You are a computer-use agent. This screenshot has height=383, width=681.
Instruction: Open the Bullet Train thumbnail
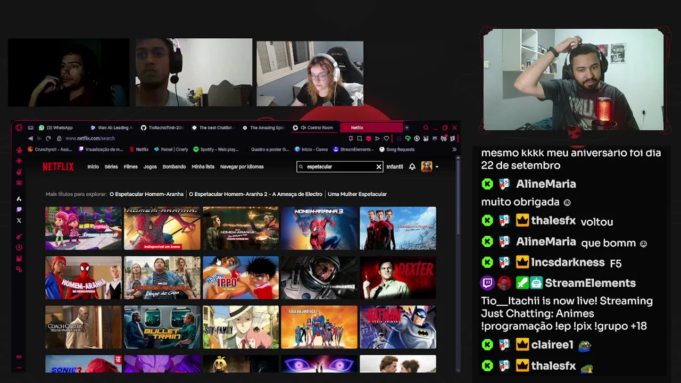click(x=162, y=327)
